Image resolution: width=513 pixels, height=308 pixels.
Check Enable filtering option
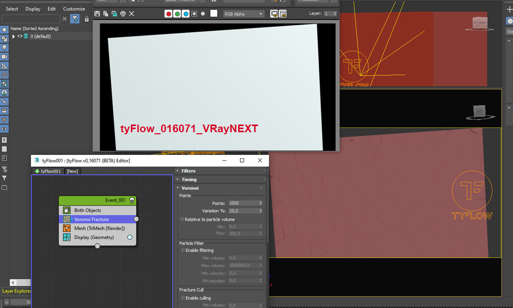click(183, 250)
